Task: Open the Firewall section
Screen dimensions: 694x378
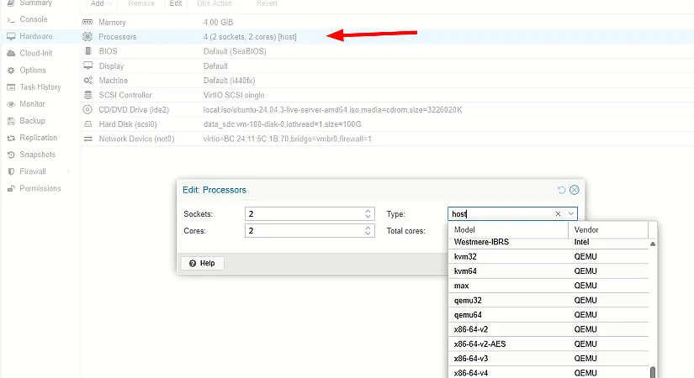Action: [x=32, y=171]
